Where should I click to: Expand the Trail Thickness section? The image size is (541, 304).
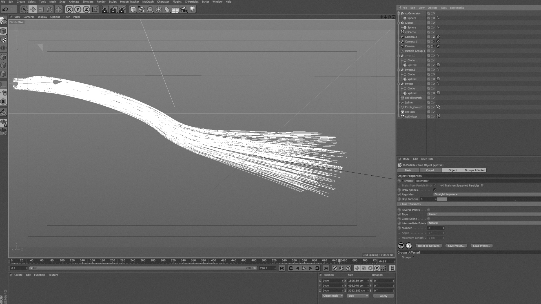(400, 204)
